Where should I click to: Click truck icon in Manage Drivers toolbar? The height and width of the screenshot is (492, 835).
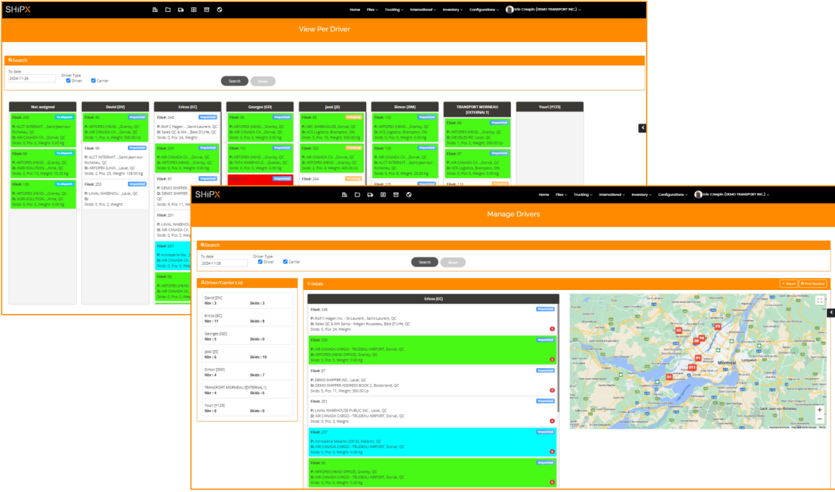370,195
